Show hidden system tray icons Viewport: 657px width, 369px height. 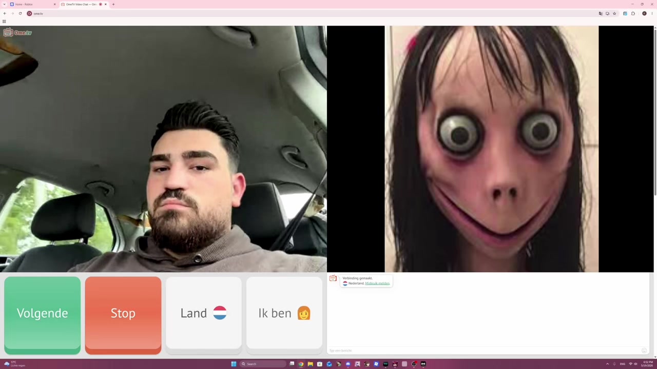607,364
